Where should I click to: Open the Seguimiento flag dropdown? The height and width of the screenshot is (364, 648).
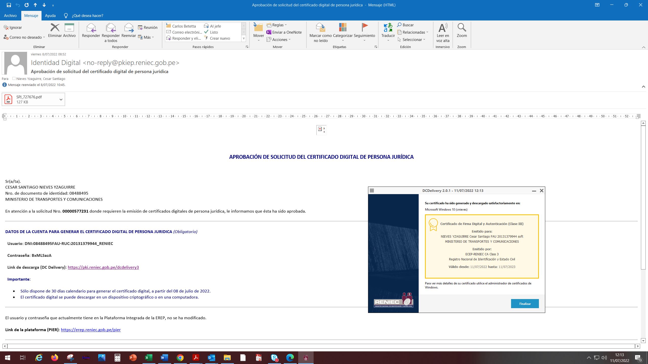364,40
